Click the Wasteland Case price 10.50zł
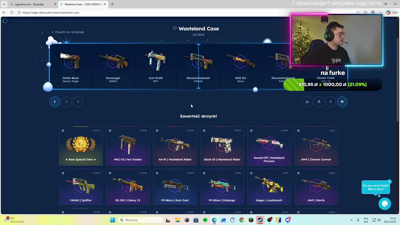 pos(198,35)
